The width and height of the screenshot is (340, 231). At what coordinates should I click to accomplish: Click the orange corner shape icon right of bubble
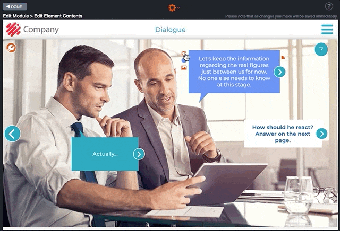(x=283, y=58)
